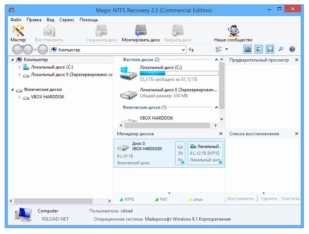
Task: Click the Локальный диск (C:) Windows drive icon
Action: [x=128, y=73]
